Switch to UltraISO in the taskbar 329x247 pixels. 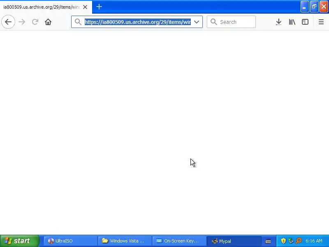70,241
